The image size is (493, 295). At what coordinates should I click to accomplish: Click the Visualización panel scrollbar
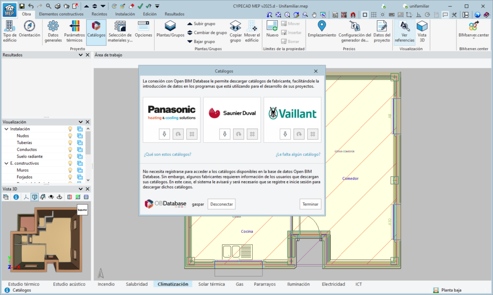pyautogui.click(x=88, y=142)
